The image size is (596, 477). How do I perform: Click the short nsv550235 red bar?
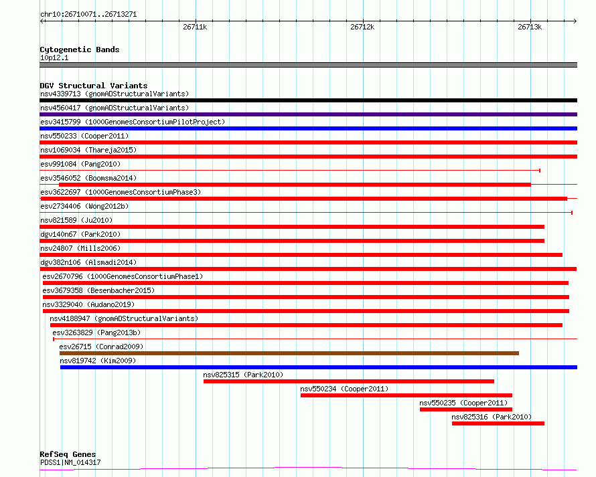(x=466, y=409)
